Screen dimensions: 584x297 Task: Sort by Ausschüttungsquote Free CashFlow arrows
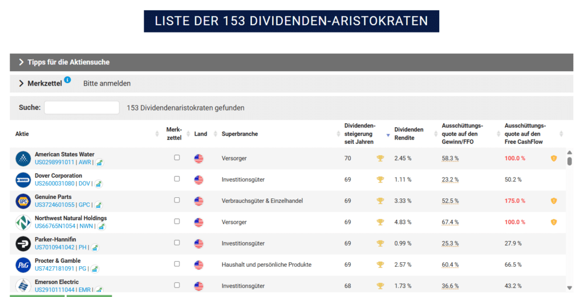click(x=561, y=133)
